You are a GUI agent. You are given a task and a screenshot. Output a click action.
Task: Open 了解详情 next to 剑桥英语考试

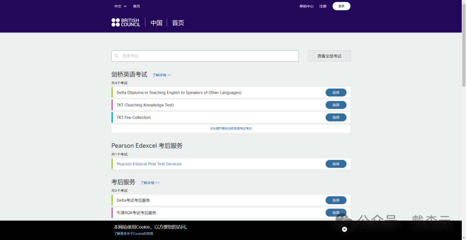(162, 75)
